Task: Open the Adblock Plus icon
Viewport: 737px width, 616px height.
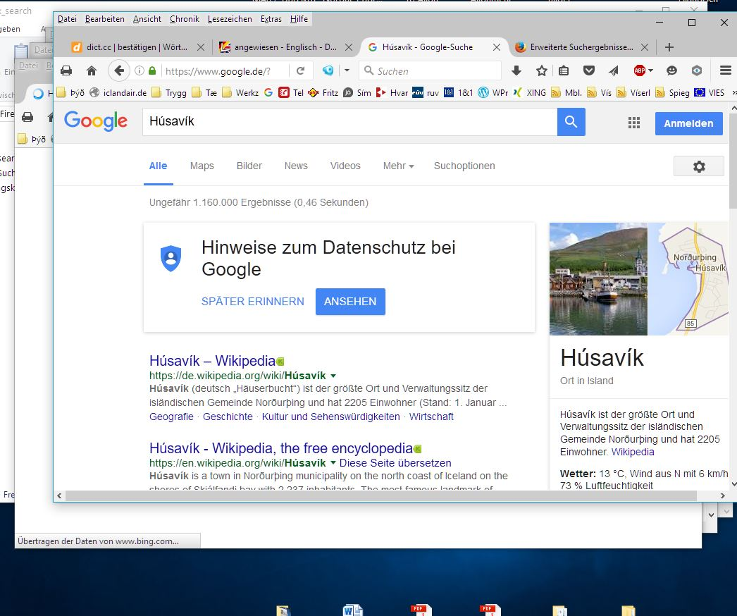Action: click(x=639, y=70)
